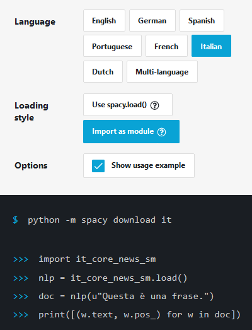Viewport: 252px width, 330px height.
Task: Choose the Spanish language option
Action: pyautogui.click(x=202, y=21)
